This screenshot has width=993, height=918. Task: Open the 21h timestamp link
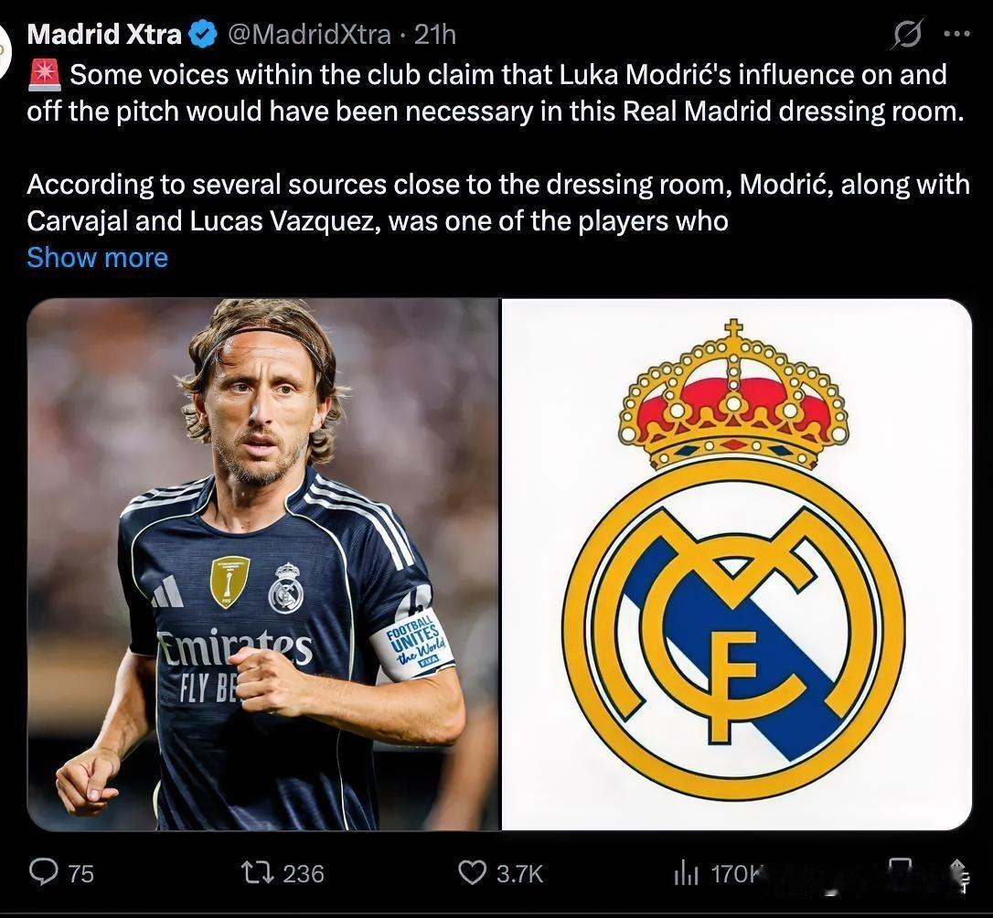(435, 35)
